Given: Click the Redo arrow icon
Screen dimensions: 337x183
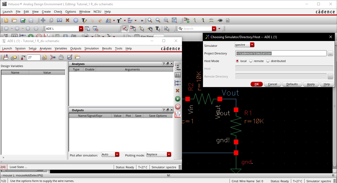Looking at the screenshot, I should (x=100, y=20).
